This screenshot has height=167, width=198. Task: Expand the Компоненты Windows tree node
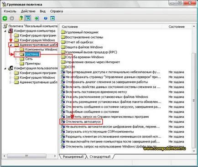pos(16,50)
